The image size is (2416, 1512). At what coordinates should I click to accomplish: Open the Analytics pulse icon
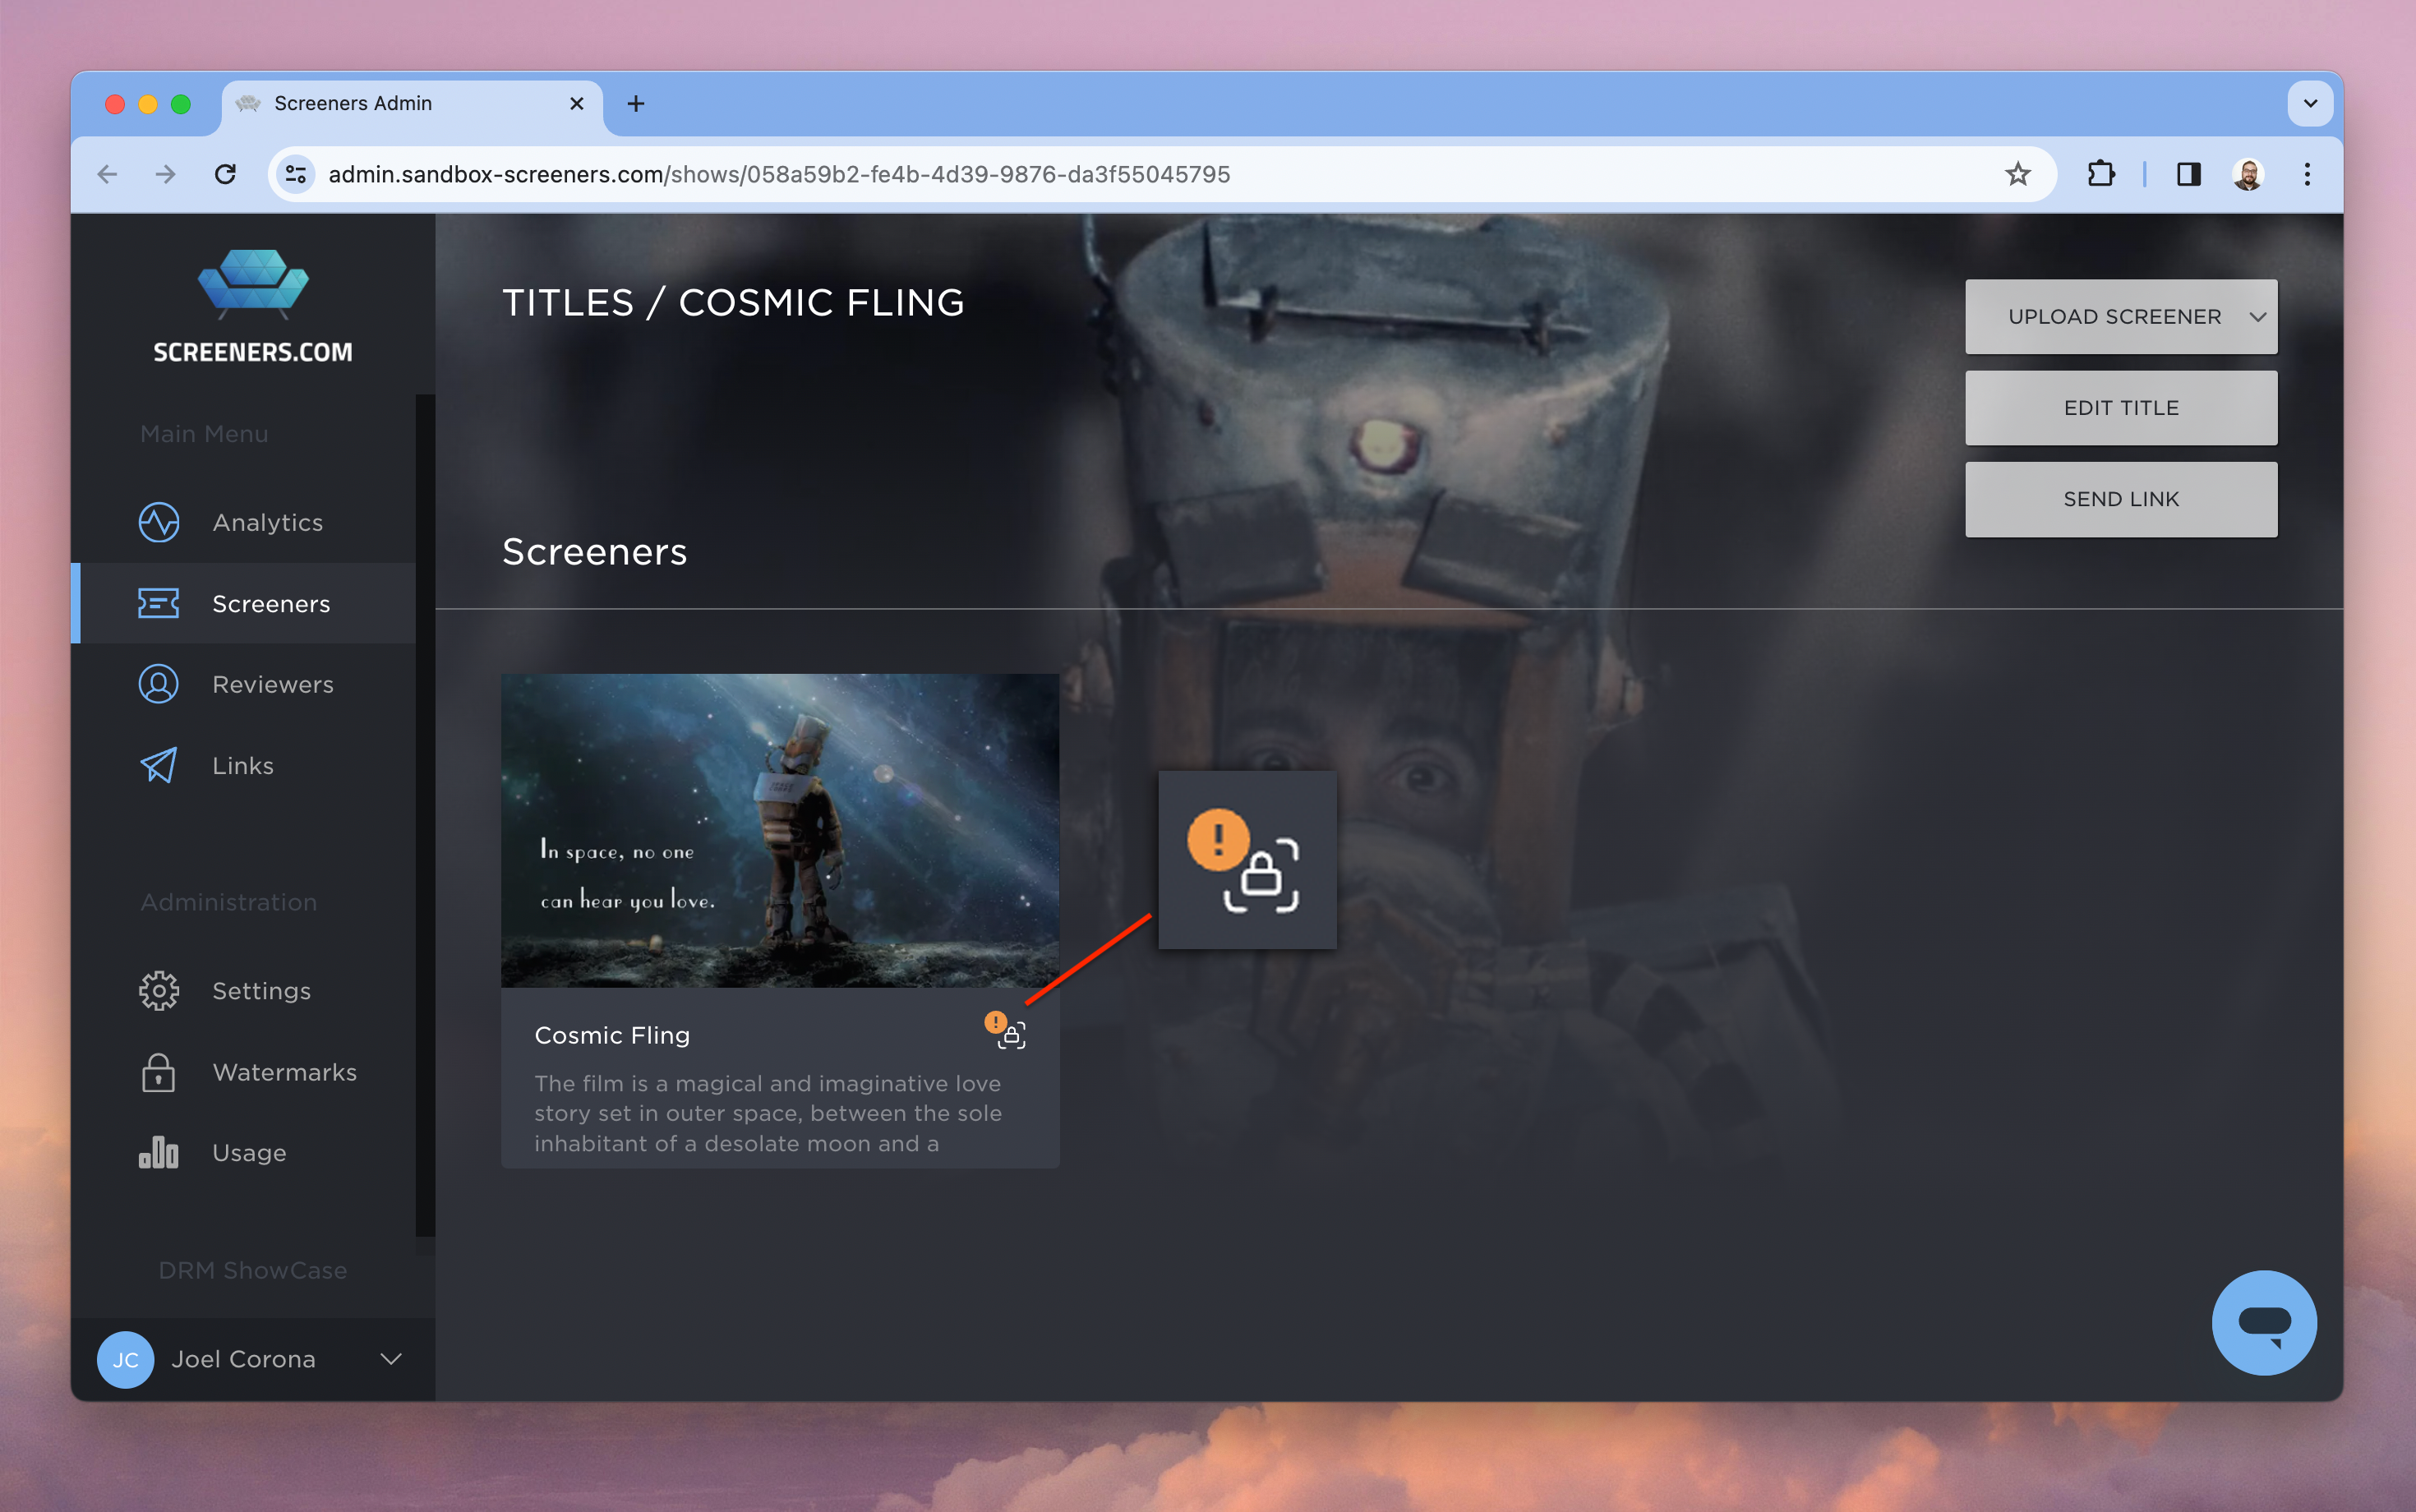(158, 522)
